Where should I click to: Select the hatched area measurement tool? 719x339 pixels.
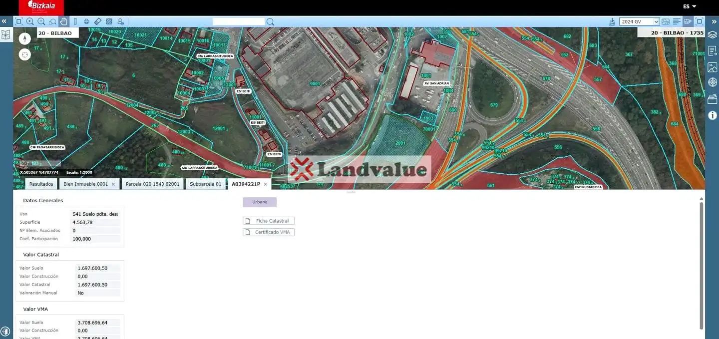click(x=109, y=21)
